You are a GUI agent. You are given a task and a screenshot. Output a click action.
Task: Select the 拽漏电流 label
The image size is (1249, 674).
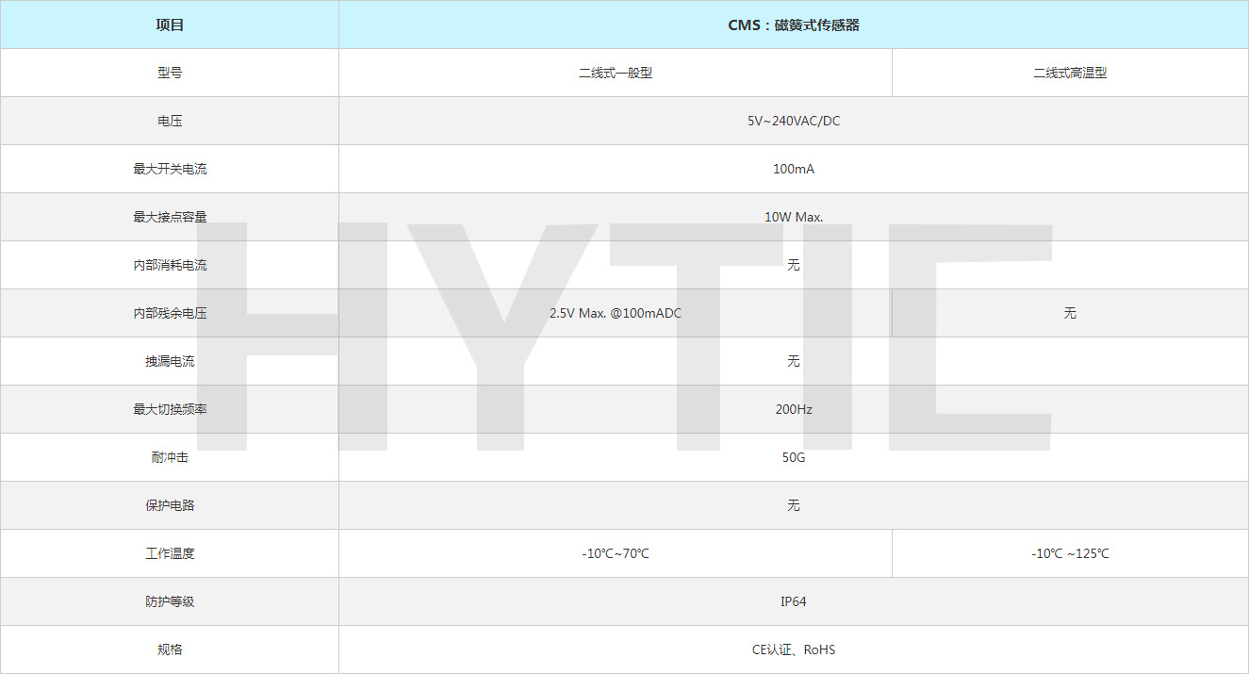(170, 361)
